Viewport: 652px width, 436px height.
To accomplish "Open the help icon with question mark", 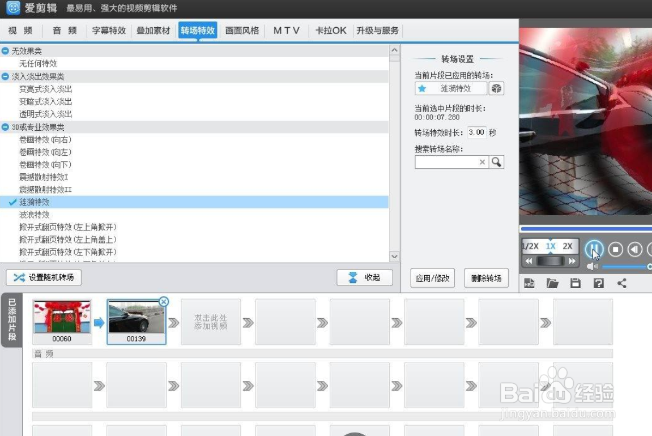I will (598, 283).
